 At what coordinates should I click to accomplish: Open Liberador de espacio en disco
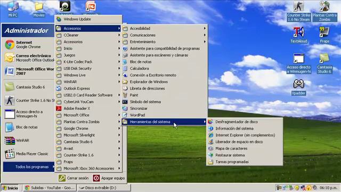point(245,142)
